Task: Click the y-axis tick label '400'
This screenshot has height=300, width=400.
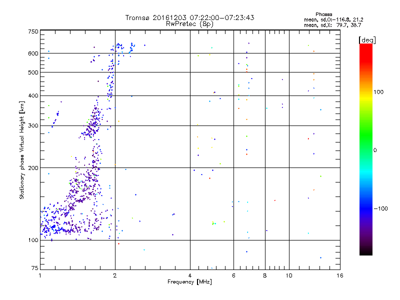Action: tap(33, 95)
